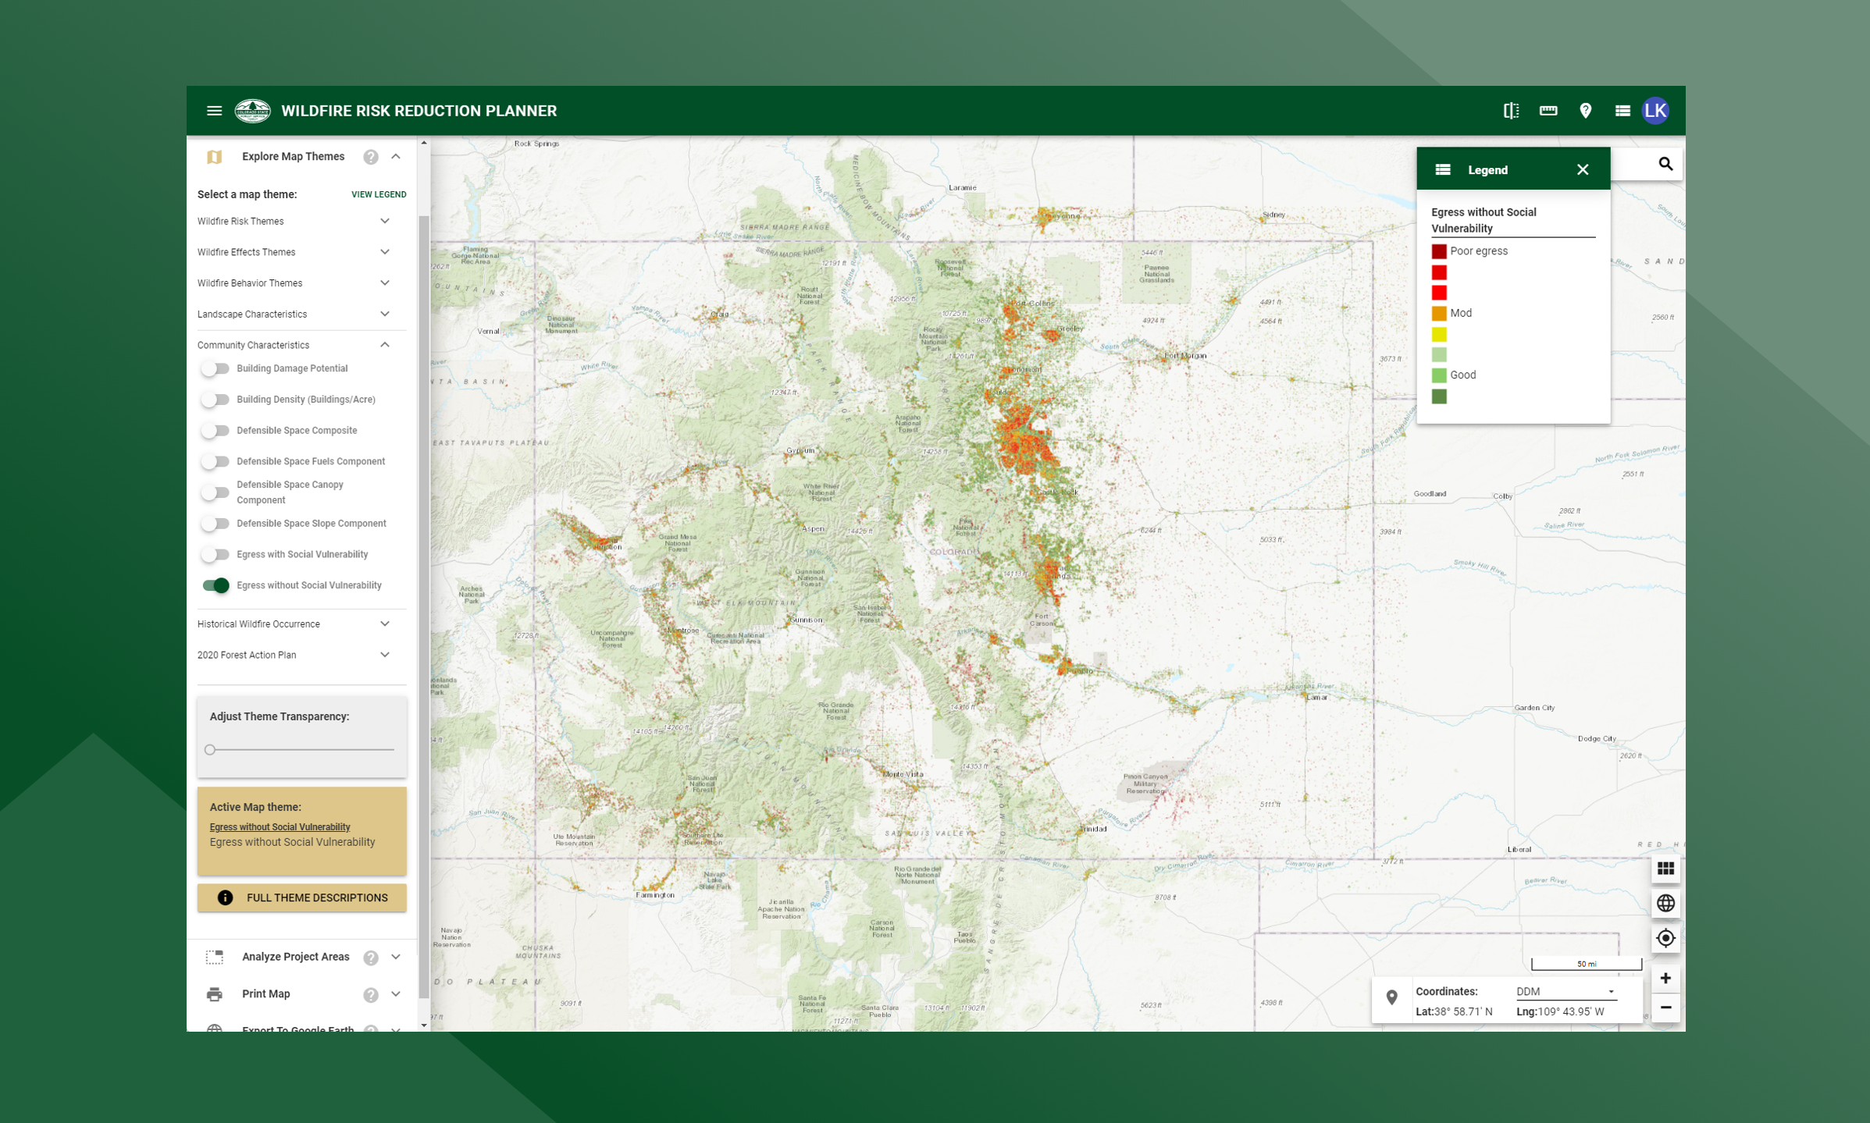Enable Defensible Space Canopy Component theme
This screenshot has height=1123, width=1870.
215,492
